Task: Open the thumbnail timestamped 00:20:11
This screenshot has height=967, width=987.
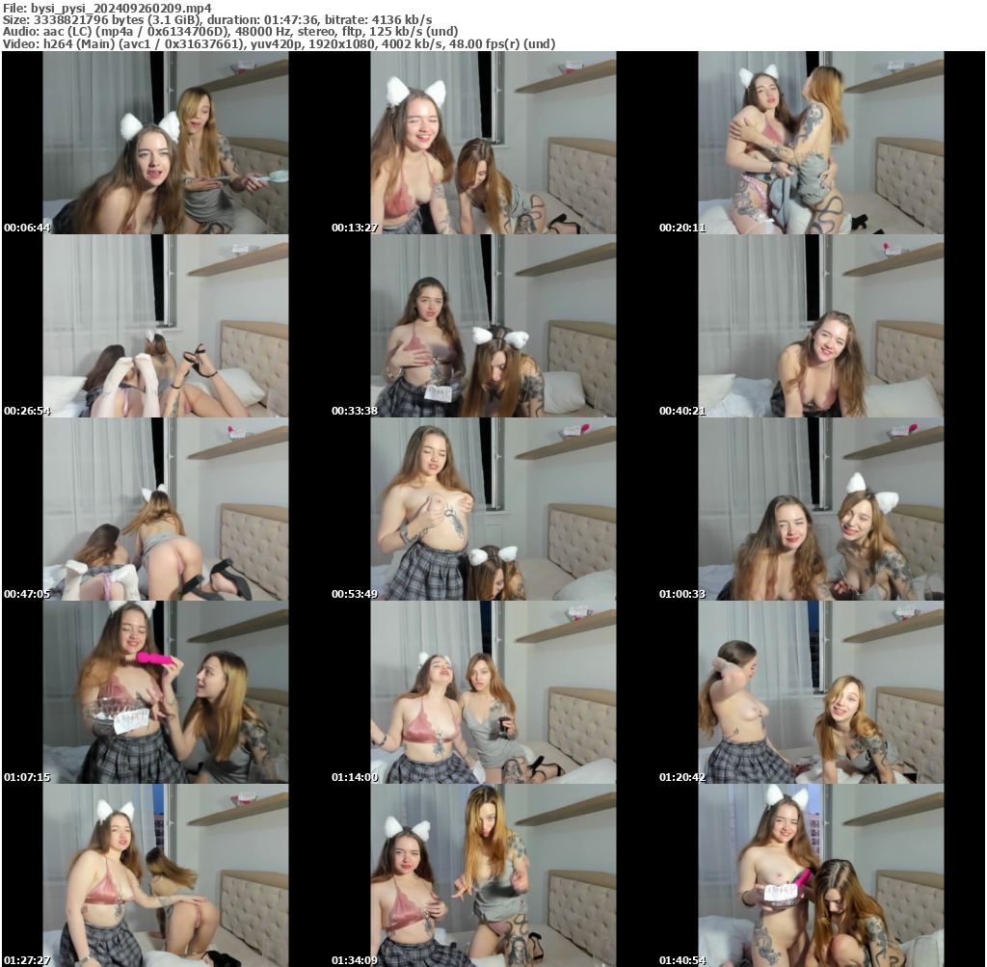Action: 819,143
